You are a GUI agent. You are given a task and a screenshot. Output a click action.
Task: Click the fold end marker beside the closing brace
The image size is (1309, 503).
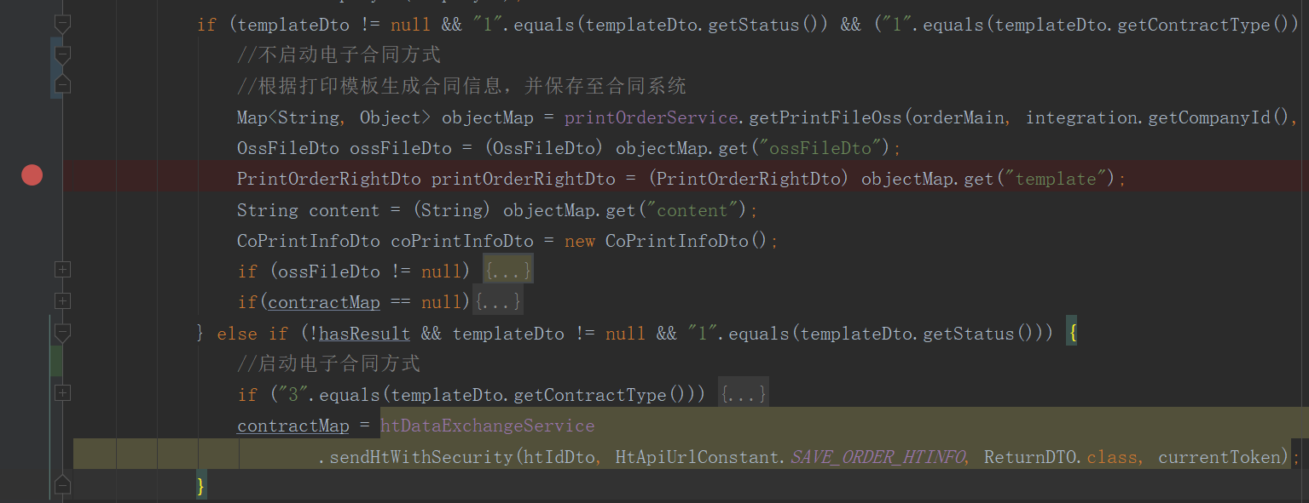coord(62,485)
